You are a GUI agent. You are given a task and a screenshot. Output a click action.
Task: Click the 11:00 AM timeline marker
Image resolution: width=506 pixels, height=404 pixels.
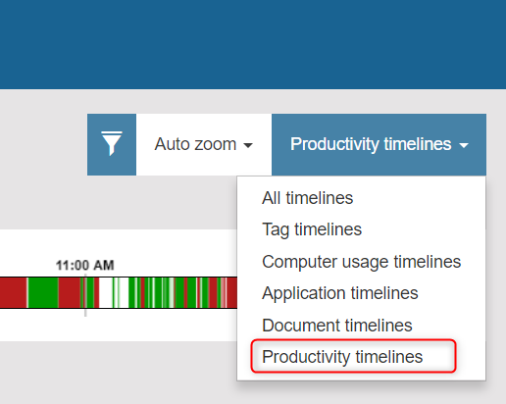click(x=85, y=265)
